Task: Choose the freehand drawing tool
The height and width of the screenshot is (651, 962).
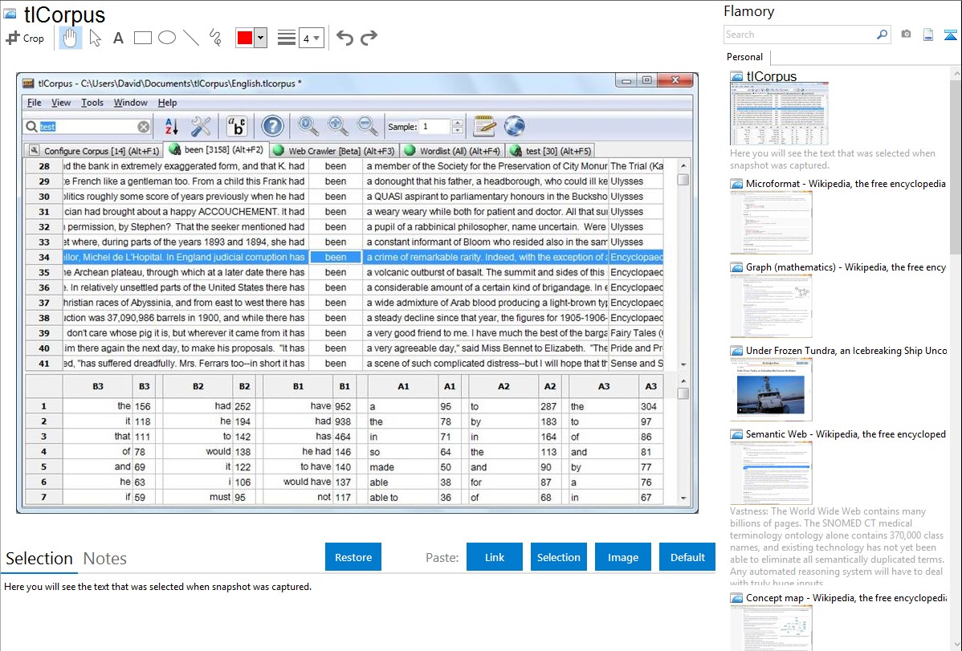Action: coord(215,38)
